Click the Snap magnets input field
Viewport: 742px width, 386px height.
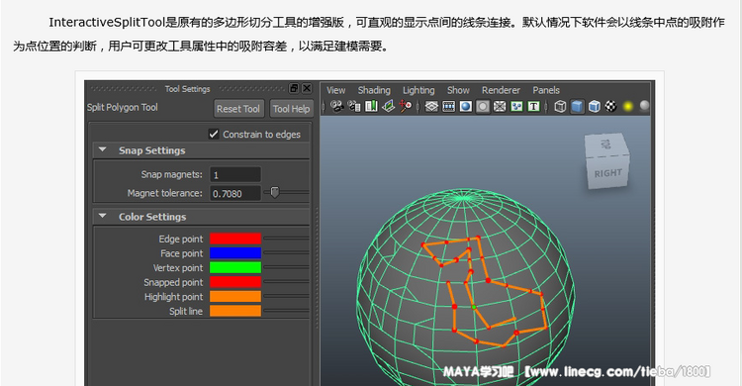[x=235, y=175]
